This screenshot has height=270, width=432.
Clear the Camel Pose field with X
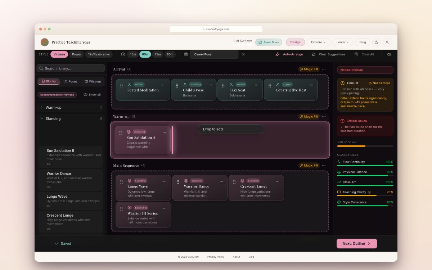coord(243,54)
